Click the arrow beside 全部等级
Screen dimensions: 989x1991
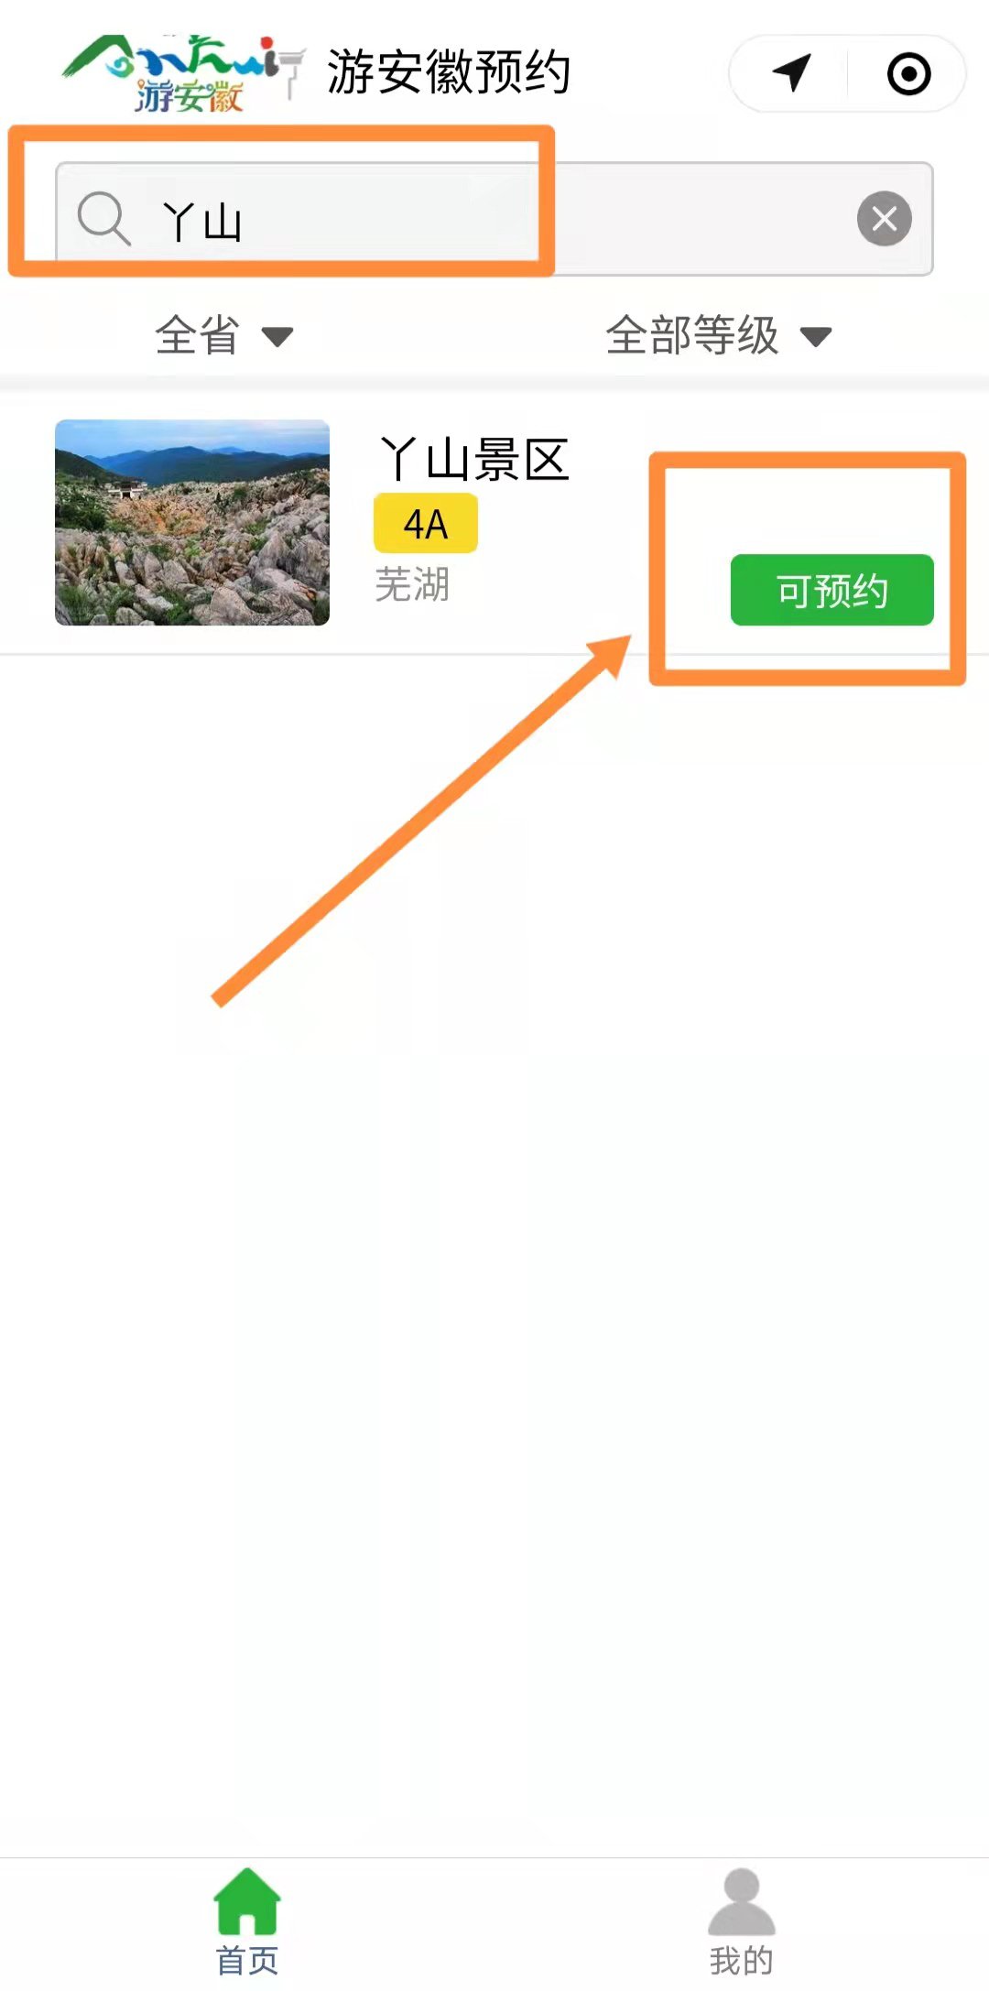point(816,337)
